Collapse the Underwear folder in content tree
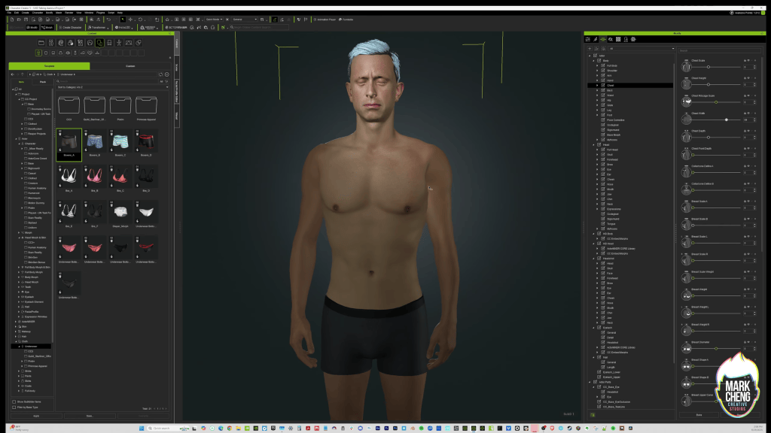 click(19, 346)
